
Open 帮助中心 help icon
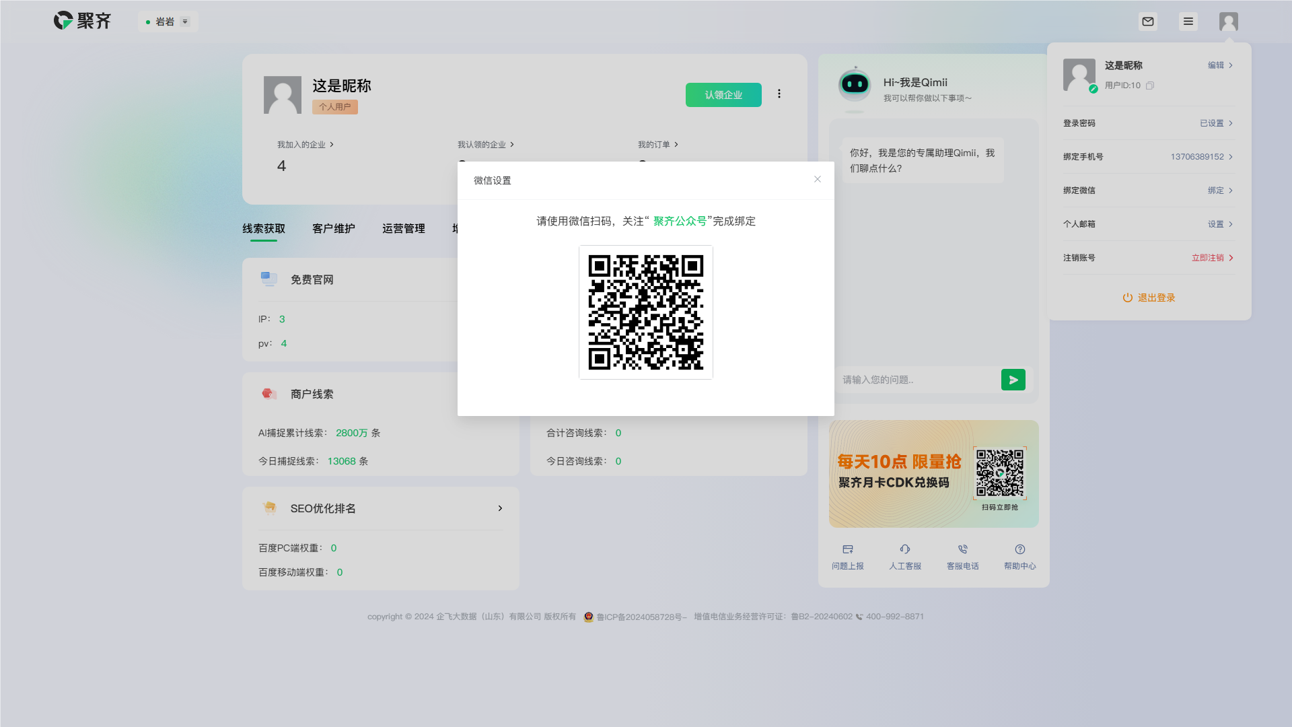tap(1020, 549)
